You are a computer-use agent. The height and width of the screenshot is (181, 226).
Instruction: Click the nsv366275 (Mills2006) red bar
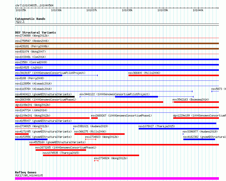tap(100, 134)
